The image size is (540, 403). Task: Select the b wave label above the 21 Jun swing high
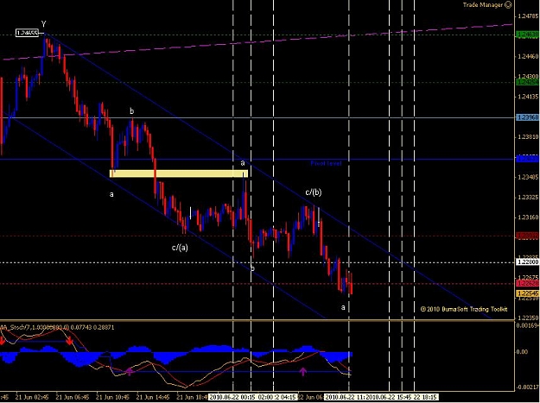pos(131,111)
